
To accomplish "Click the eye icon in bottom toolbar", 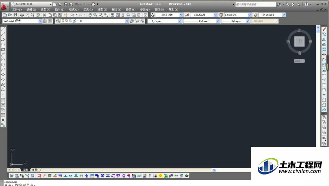I will tap(187, 176).
